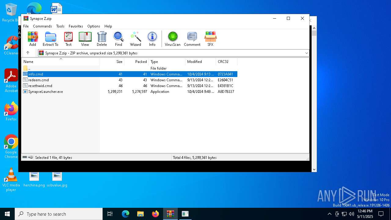Sort by the Type column header
Viewport: 391px width, 220px height.
coord(167,62)
